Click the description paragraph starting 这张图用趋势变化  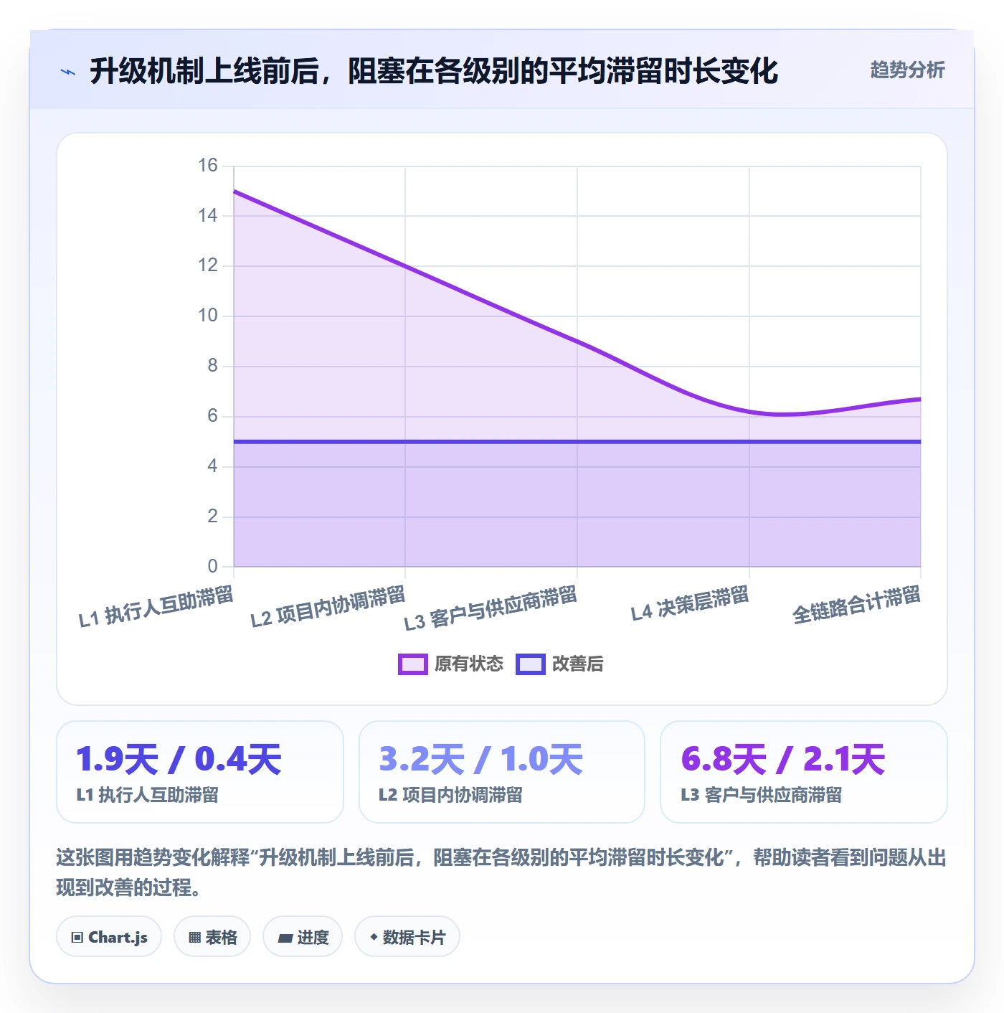click(501, 872)
